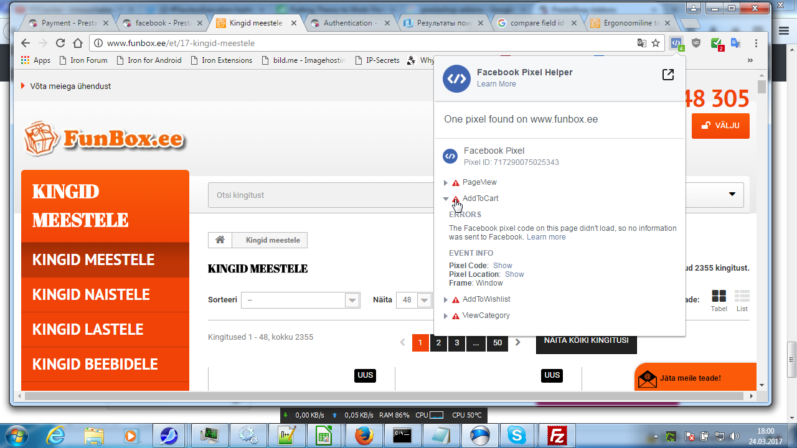Open FileZilla from the taskbar
This screenshot has height=448, width=797.
tap(555, 435)
